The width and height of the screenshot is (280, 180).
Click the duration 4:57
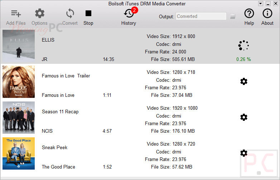[x=107, y=131]
